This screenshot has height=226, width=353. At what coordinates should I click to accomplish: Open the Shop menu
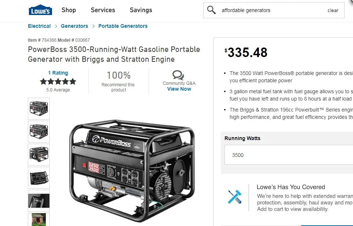68,10
